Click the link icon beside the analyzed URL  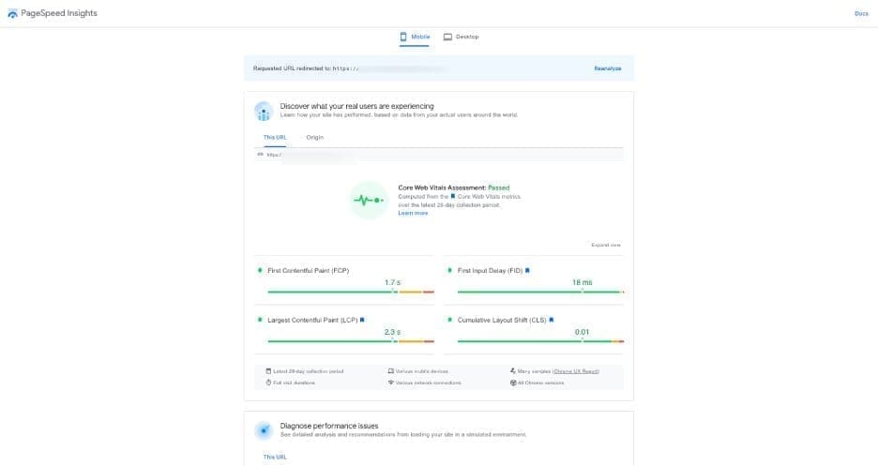(x=260, y=155)
